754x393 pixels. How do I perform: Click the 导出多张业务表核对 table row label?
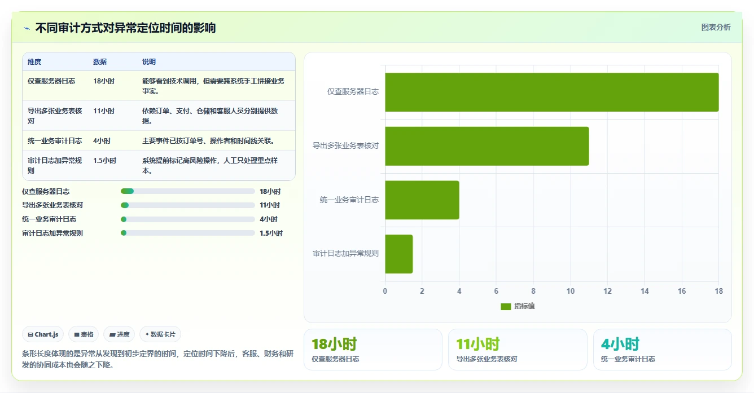55,116
